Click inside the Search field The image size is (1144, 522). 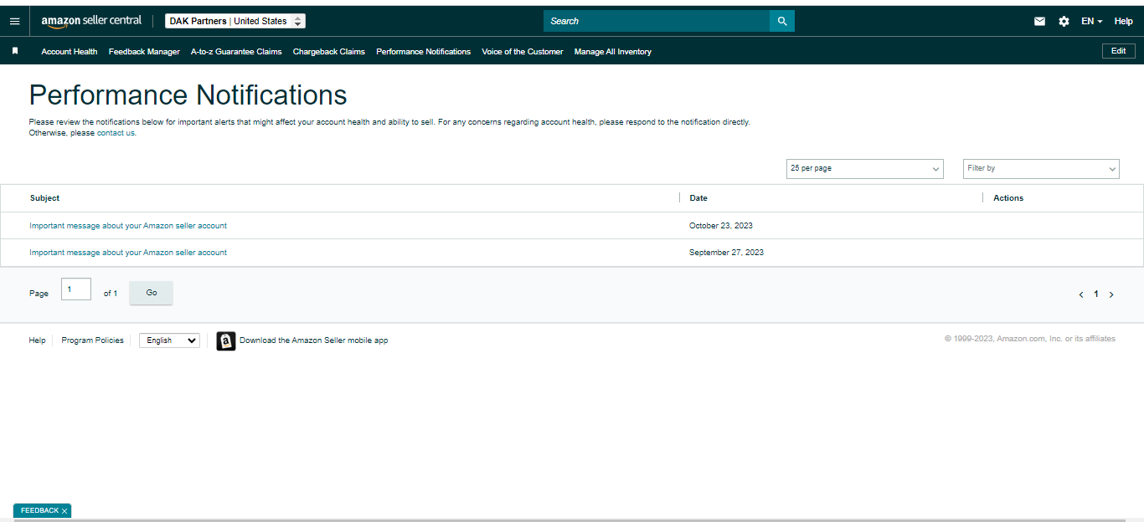[x=657, y=21]
